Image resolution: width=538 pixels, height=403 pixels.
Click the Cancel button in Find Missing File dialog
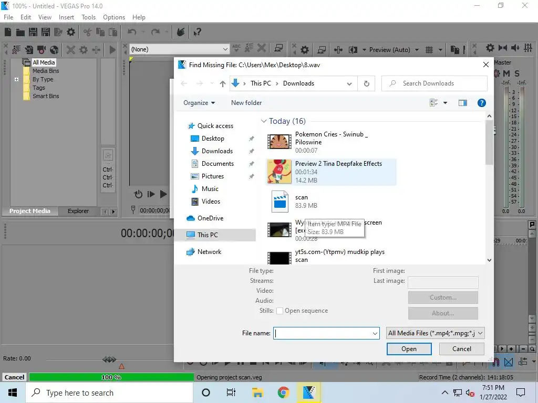(461, 349)
